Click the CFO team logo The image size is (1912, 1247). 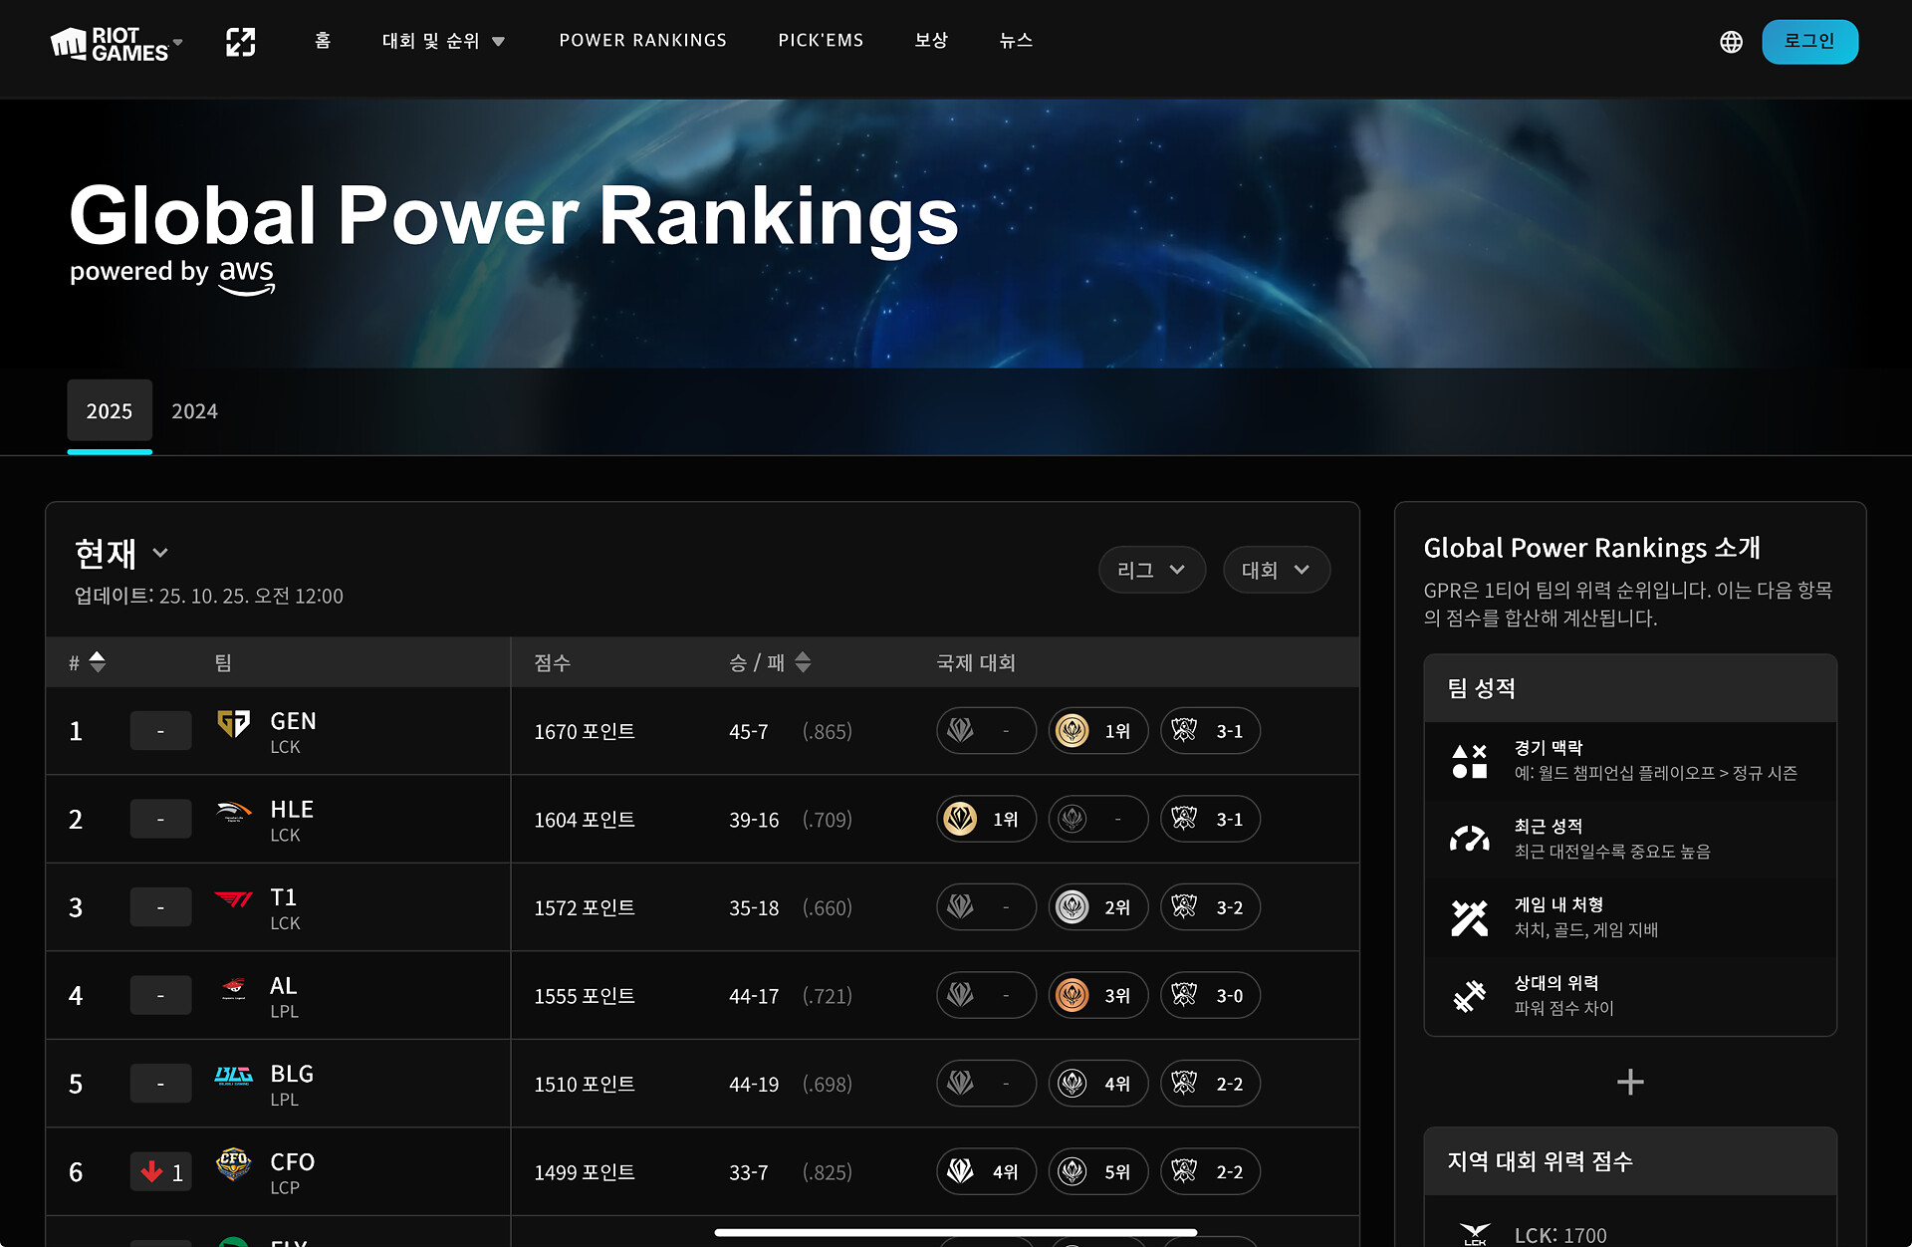(234, 1163)
